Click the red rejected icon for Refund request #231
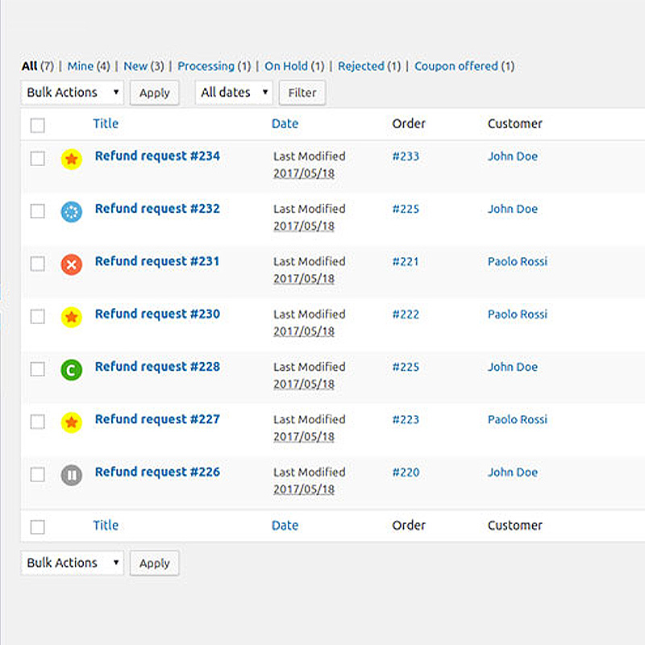 (72, 264)
